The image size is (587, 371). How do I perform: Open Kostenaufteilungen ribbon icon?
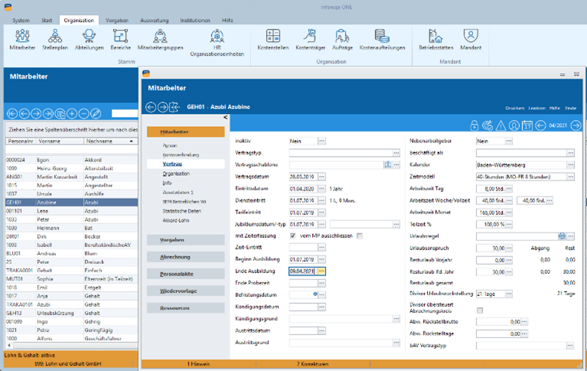tap(382, 40)
